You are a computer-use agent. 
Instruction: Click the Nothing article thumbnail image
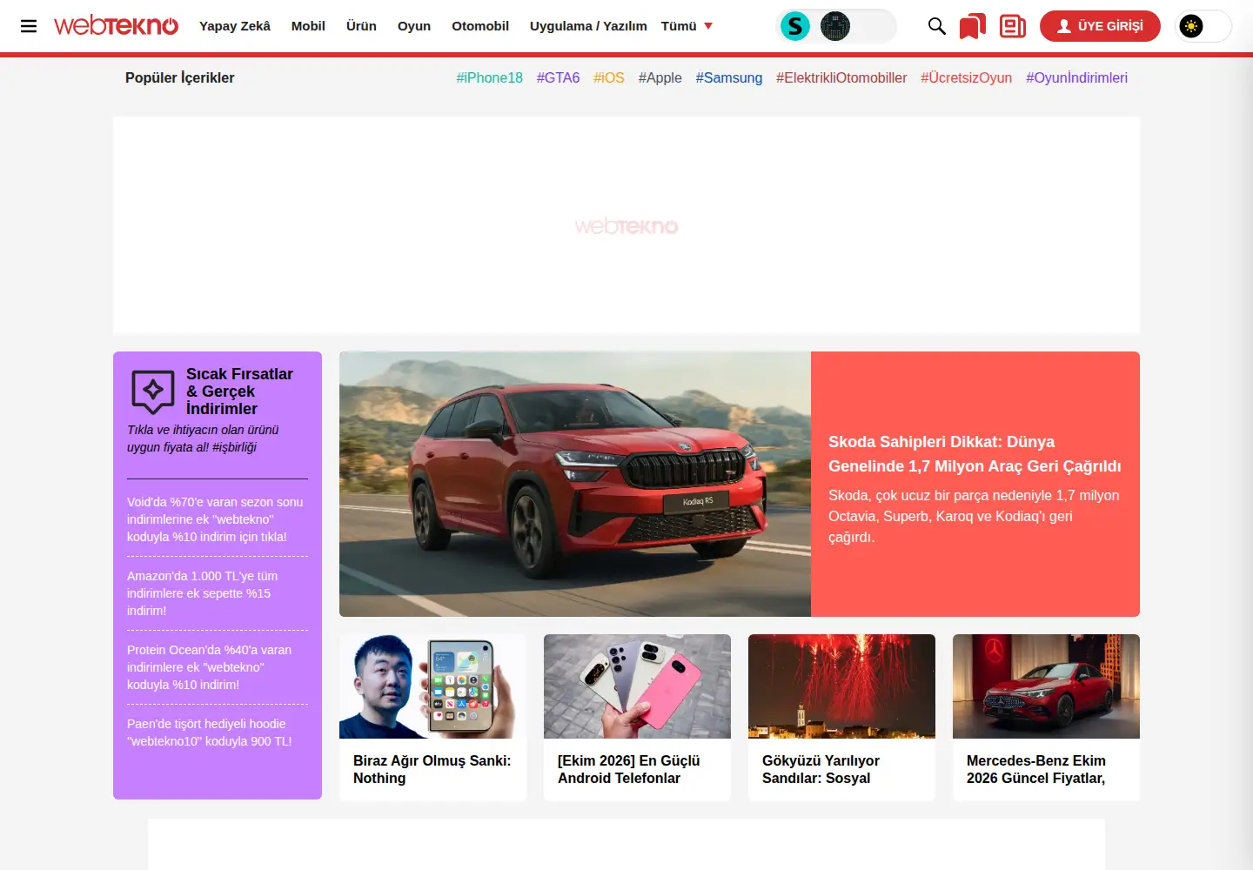432,686
